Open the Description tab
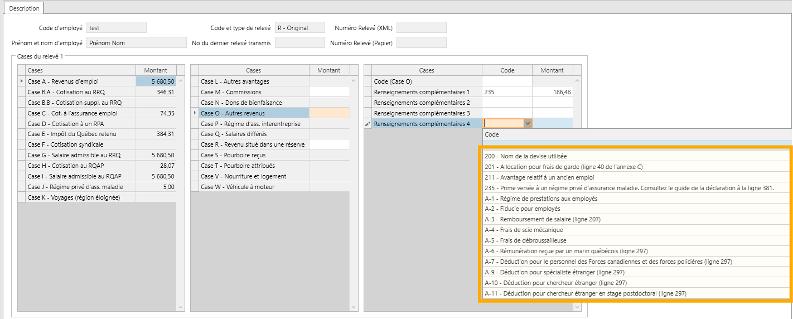Image resolution: width=793 pixels, height=319 pixels. point(25,8)
